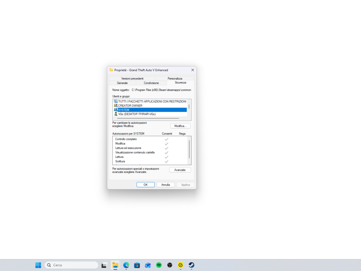Confirm with the OK button

tap(145, 185)
